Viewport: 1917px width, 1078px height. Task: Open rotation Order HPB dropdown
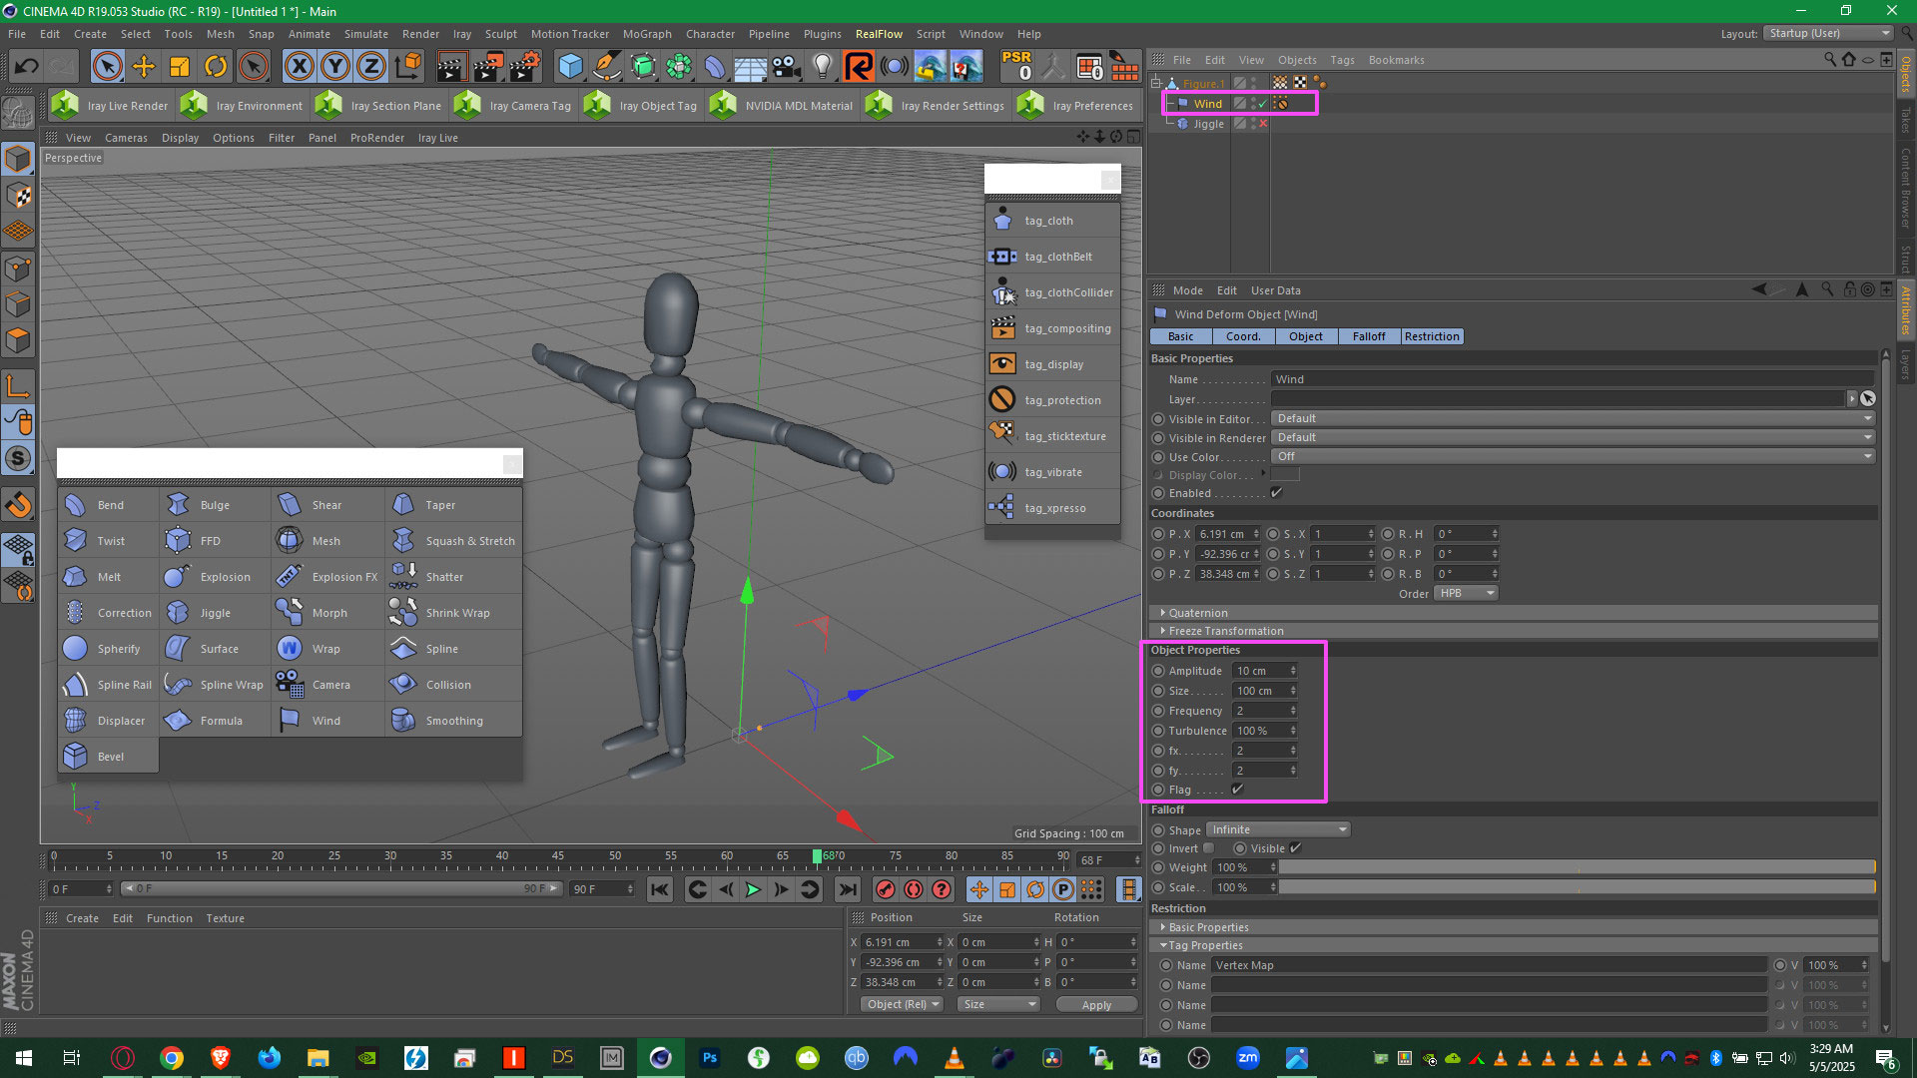[x=1466, y=593]
